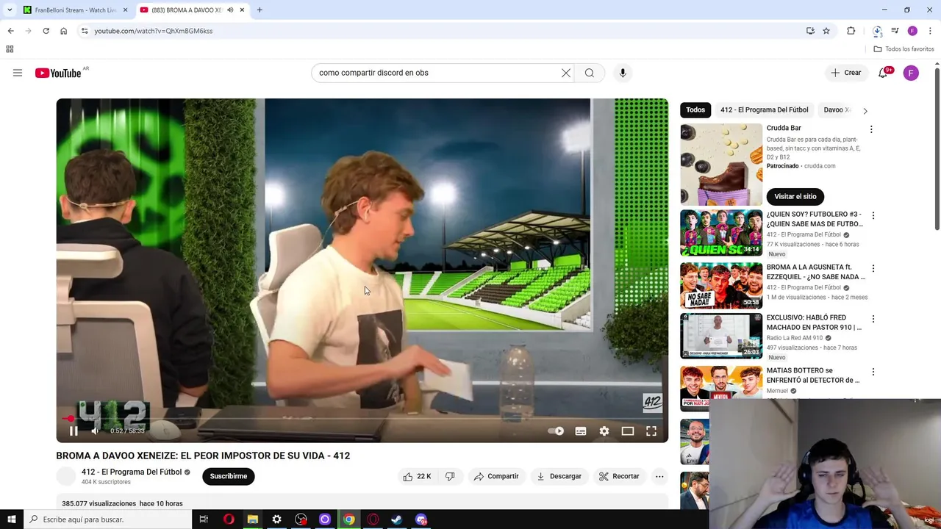The image size is (941, 529).
Task: Open a new browser tab
Action: pyautogui.click(x=260, y=10)
